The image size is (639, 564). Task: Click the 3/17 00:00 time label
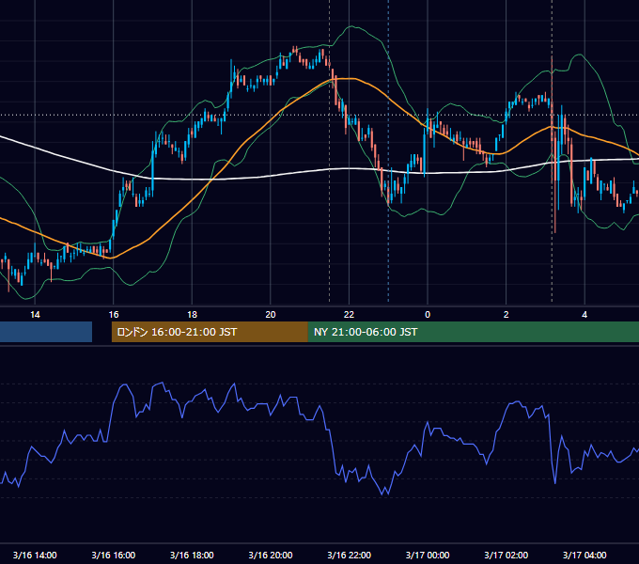[428, 555]
